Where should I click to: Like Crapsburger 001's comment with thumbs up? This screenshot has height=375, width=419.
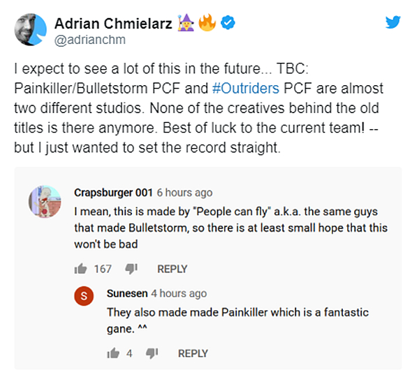(80, 269)
